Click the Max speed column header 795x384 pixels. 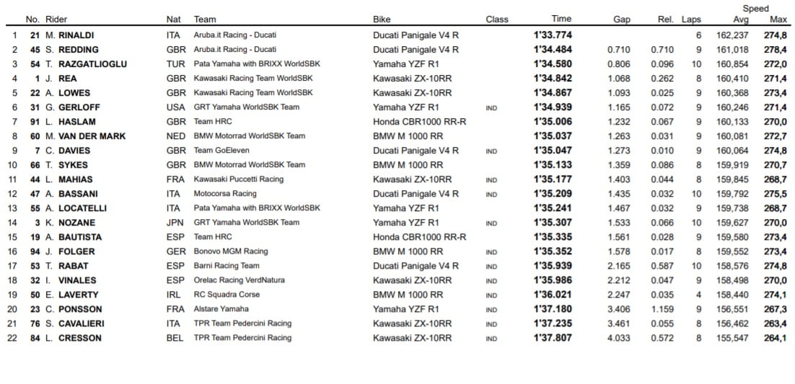point(778,19)
